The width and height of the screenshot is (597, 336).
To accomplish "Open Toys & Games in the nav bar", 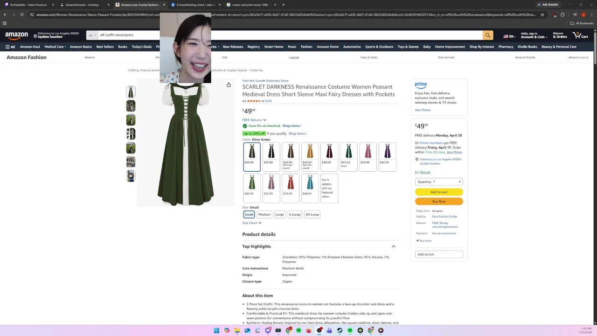I will (x=408, y=47).
